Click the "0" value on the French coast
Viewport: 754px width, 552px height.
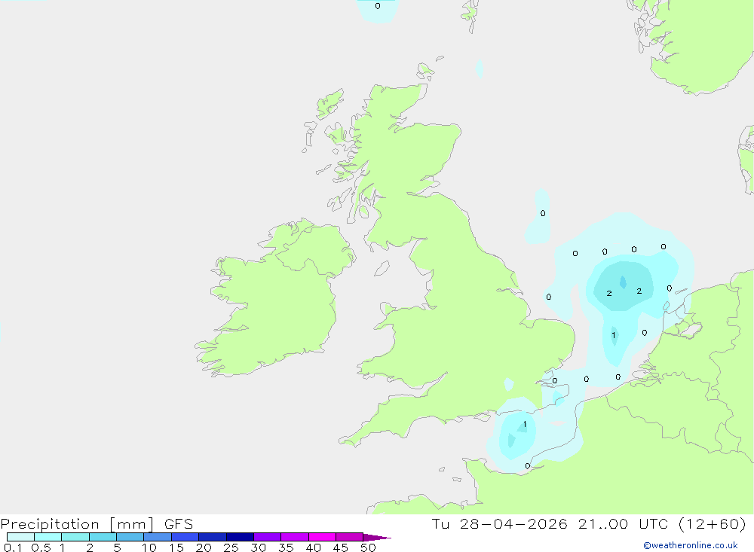tap(528, 466)
